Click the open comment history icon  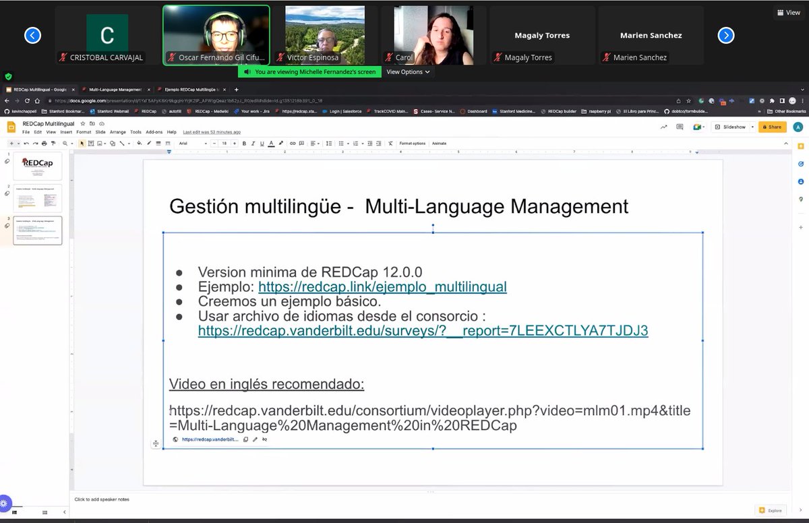(679, 127)
